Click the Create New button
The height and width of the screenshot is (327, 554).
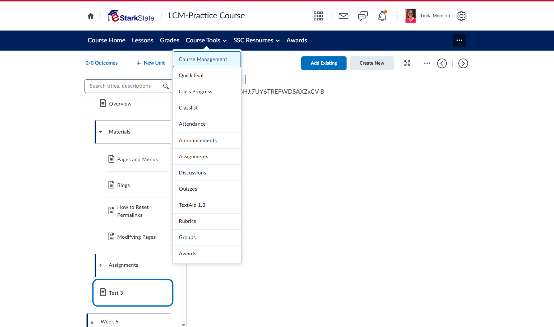[x=372, y=63]
